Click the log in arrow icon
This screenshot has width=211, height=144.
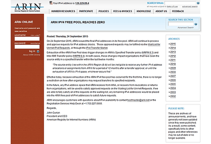click(38, 51)
